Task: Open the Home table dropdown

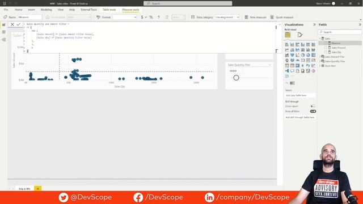Action: click(x=79, y=17)
